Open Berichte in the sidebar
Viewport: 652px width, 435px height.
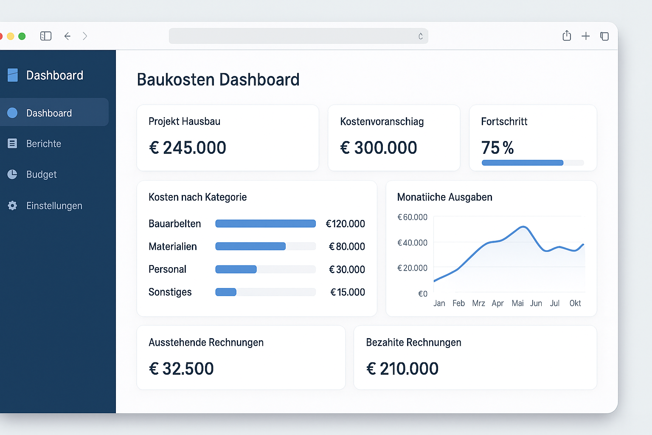44,144
